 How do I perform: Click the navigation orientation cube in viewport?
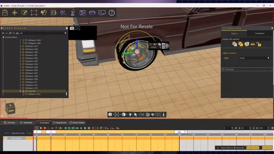tap(10, 108)
